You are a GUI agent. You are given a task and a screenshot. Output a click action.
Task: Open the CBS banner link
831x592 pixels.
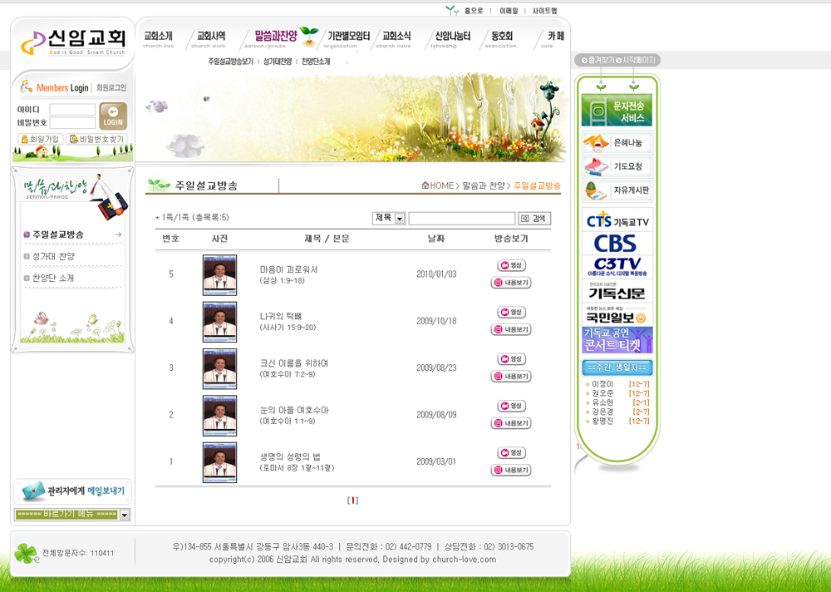tap(617, 244)
